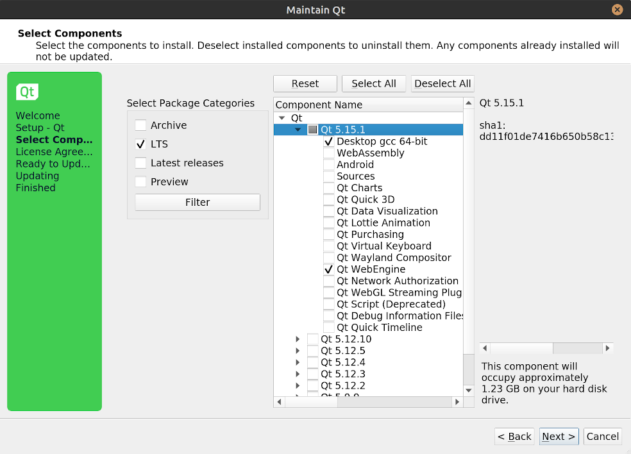
Task: Click the Qt logo in the sidebar
Action: pyautogui.click(x=27, y=92)
